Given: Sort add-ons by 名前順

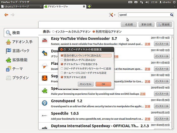Looking at the screenshot, I should coord(129,25).
